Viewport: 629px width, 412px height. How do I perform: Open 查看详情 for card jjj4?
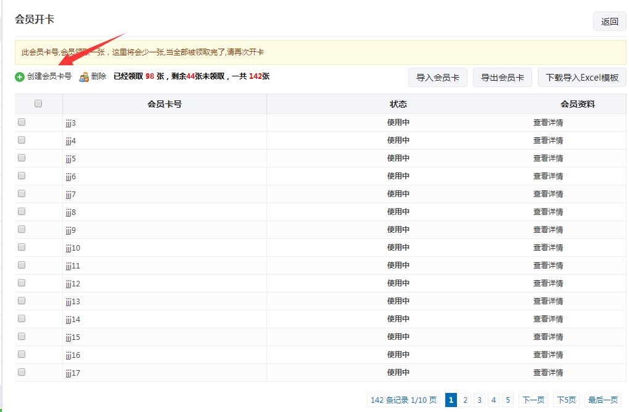[548, 140]
